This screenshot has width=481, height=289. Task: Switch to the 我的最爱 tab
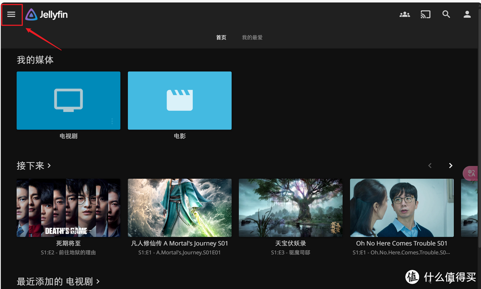pos(252,38)
